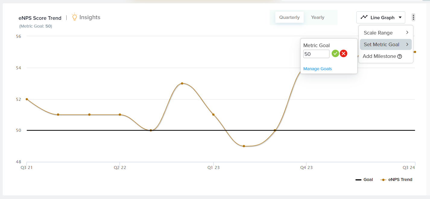430x199 pixels.
Task: Click the Add Milestone help icon
Action: pos(400,56)
